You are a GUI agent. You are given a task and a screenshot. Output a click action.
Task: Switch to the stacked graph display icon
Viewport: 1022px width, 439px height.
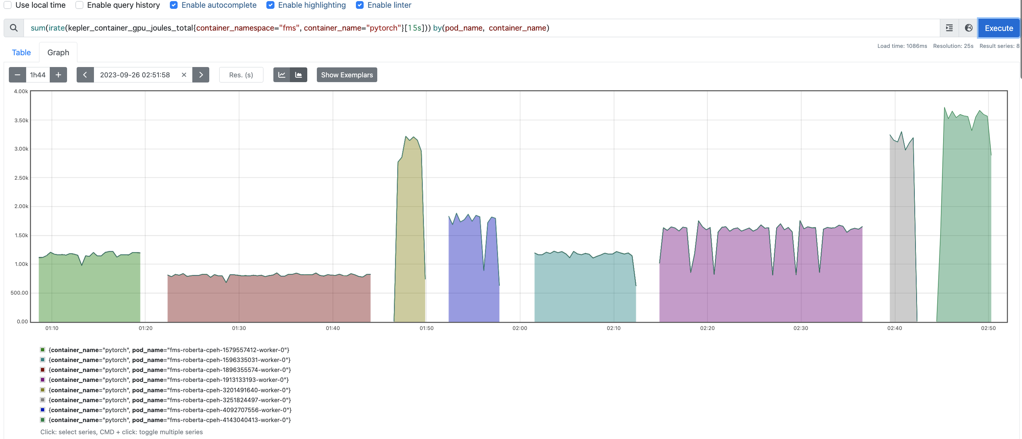click(299, 74)
